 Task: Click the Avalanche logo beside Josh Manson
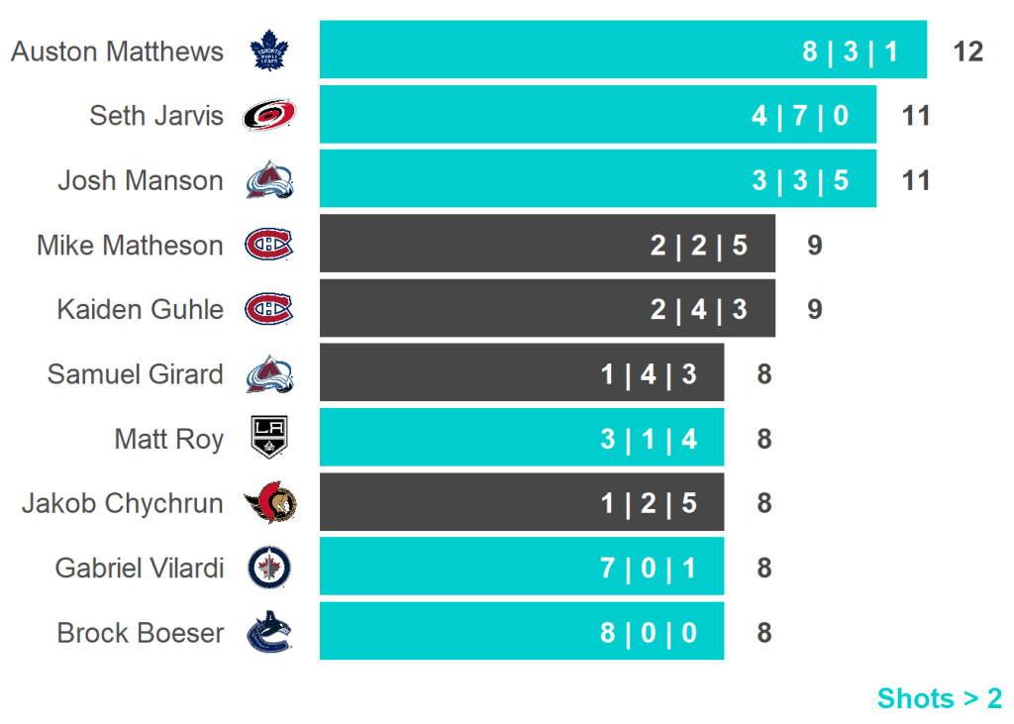click(268, 180)
